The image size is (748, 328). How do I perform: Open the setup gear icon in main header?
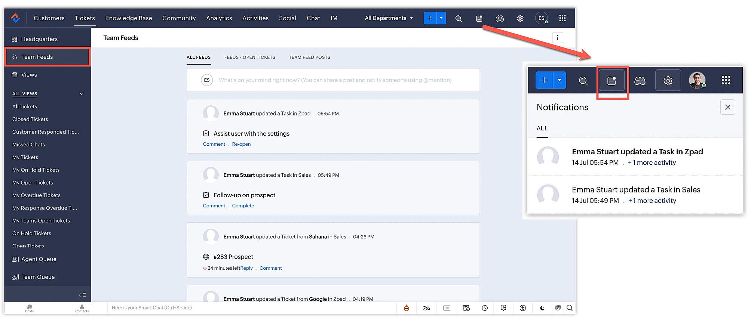(520, 18)
